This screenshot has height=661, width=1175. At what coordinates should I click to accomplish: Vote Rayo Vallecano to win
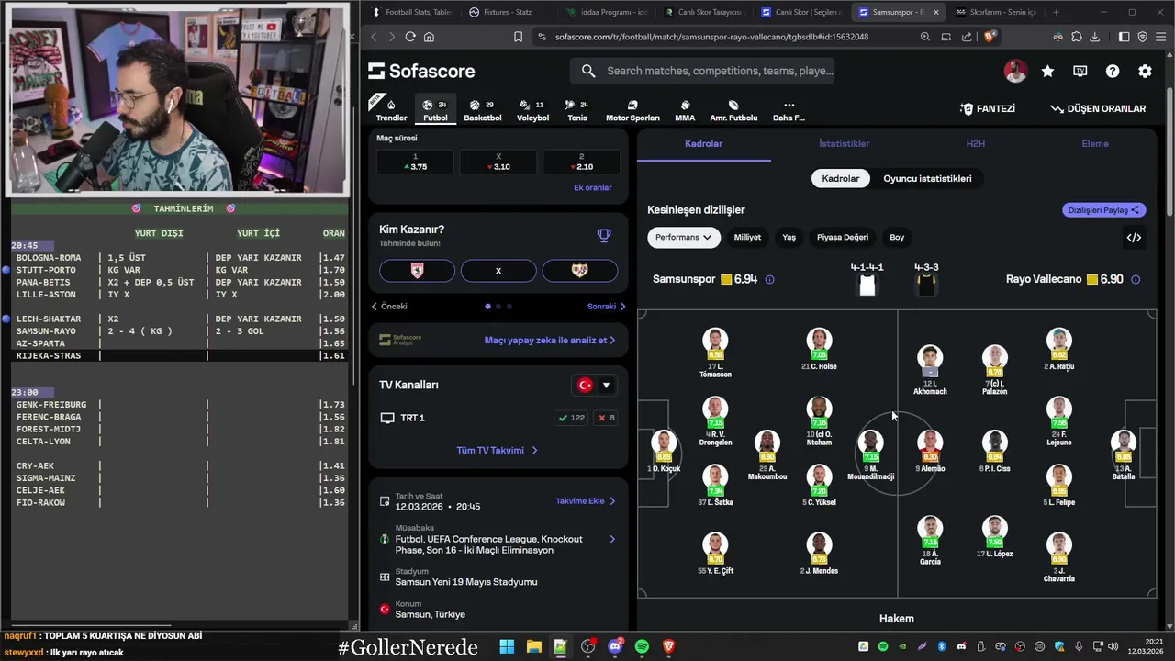coord(580,270)
